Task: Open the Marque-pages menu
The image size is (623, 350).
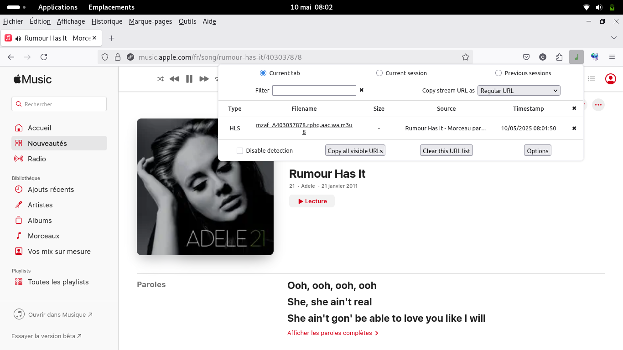Action: point(151,21)
